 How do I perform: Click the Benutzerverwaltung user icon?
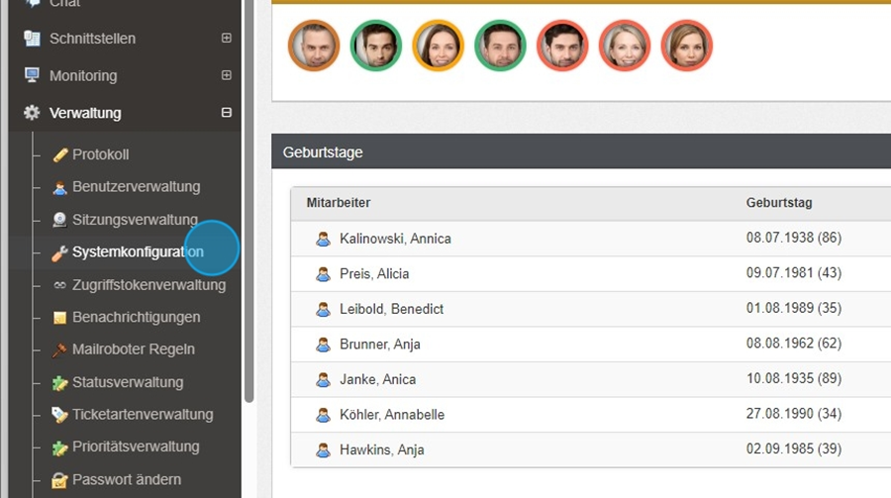(x=60, y=187)
